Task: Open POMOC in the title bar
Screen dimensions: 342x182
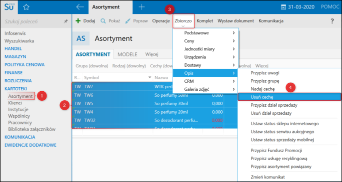Action: click(330, 7)
